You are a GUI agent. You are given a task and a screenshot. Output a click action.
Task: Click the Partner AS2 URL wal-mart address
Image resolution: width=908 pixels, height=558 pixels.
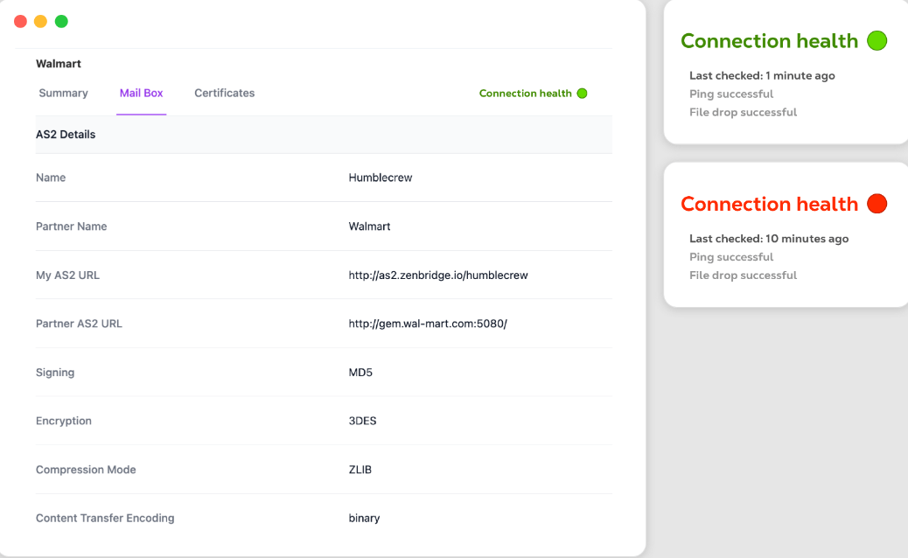tap(427, 324)
